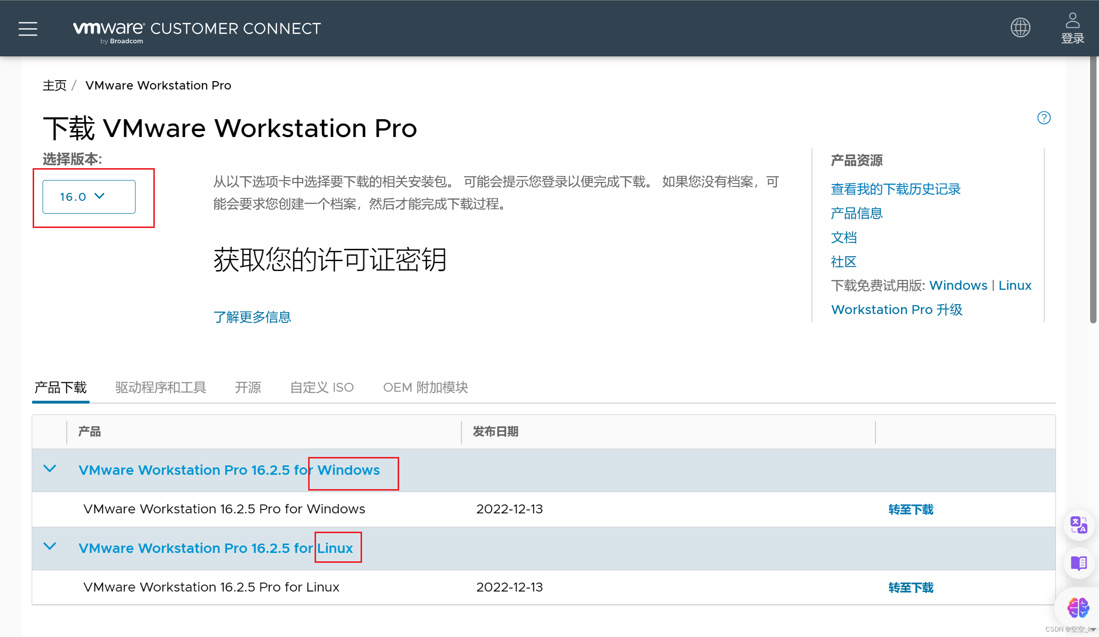This screenshot has width=1099, height=637.
Task: Click the 发布日期 column header
Action: 496,431
